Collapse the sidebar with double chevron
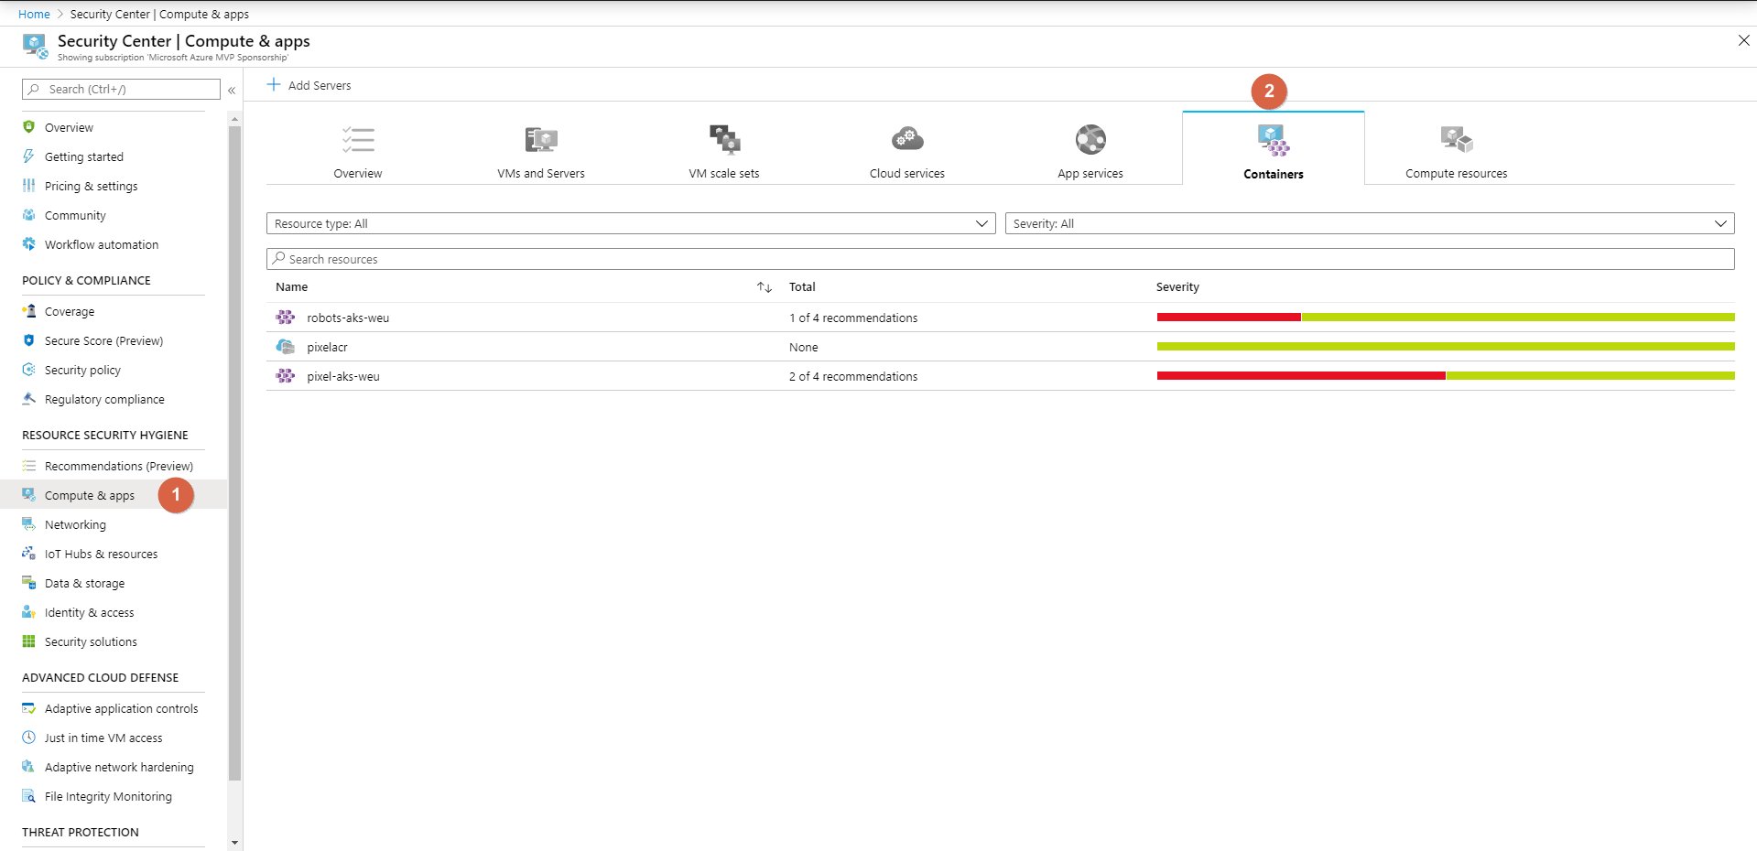This screenshot has height=851, width=1757. pos(232,90)
